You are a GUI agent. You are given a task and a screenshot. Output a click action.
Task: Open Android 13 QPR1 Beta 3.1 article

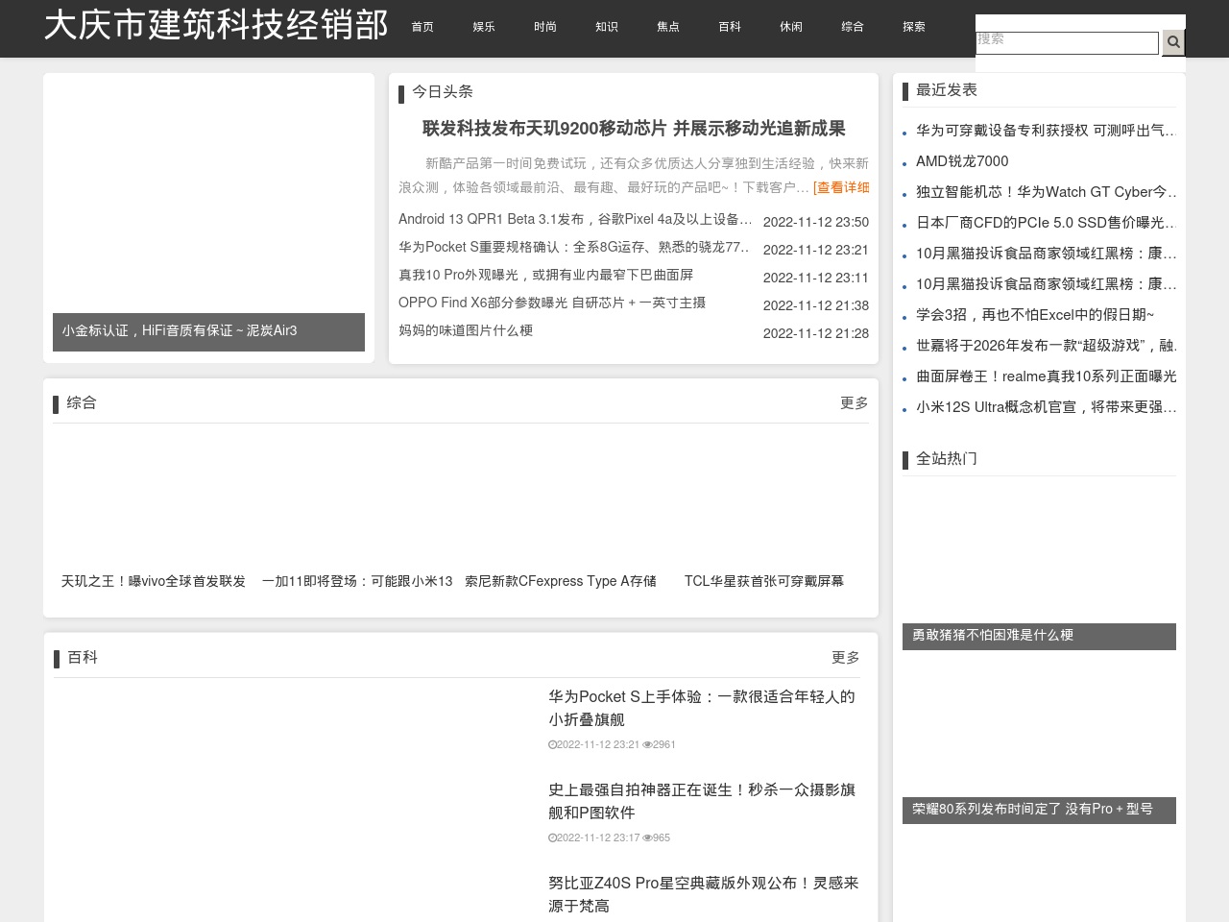[x=575, y=220]
